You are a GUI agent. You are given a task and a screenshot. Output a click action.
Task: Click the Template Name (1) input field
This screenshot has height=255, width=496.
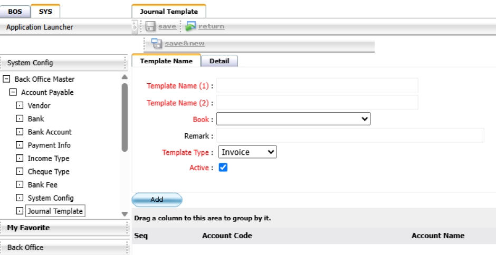coord(317,85)
